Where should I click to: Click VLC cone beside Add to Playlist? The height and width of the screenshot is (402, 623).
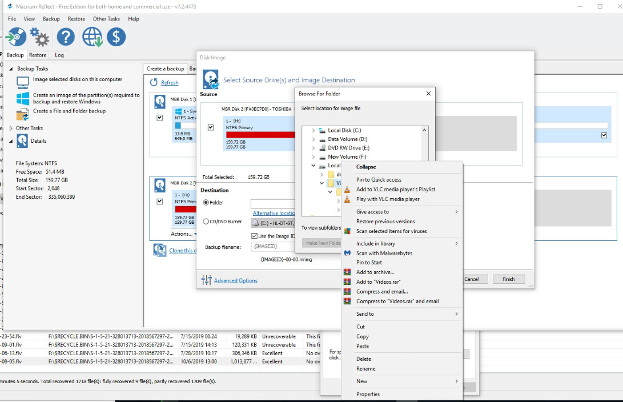coord(347,190)
